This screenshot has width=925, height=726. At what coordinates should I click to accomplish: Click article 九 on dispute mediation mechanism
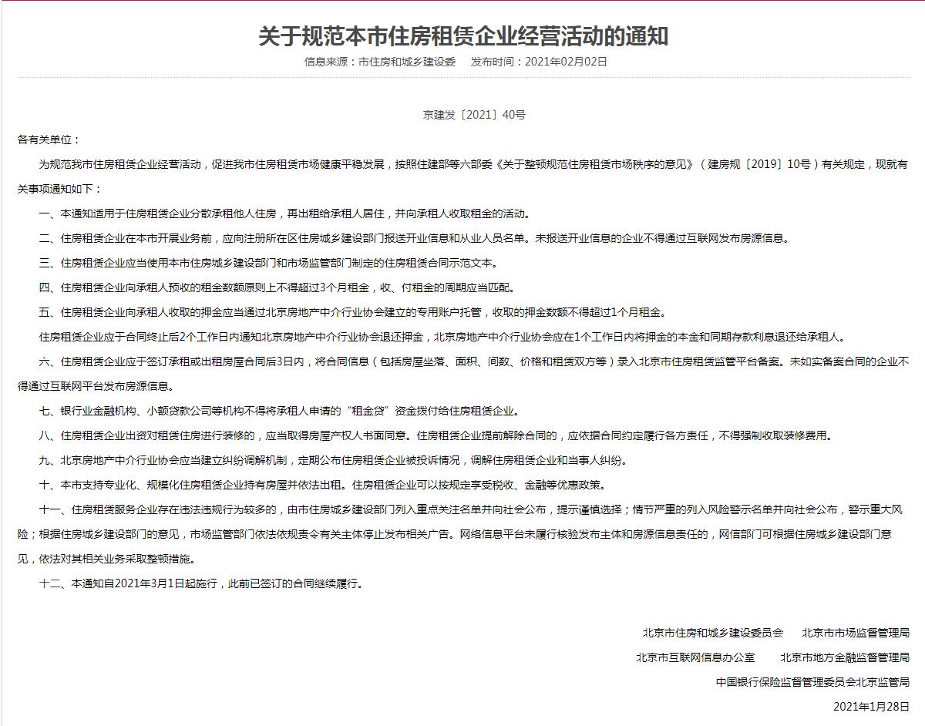[333, 460]
